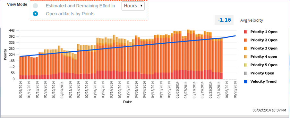The image size is (290, 118).
Task: Click the bar for date 01/06/2014
Action: pyautogui.click(x=21, y=68)
